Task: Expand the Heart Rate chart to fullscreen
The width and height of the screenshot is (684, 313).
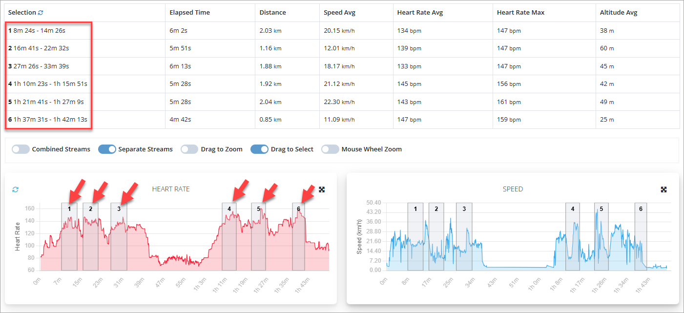Action: [322, 189]
